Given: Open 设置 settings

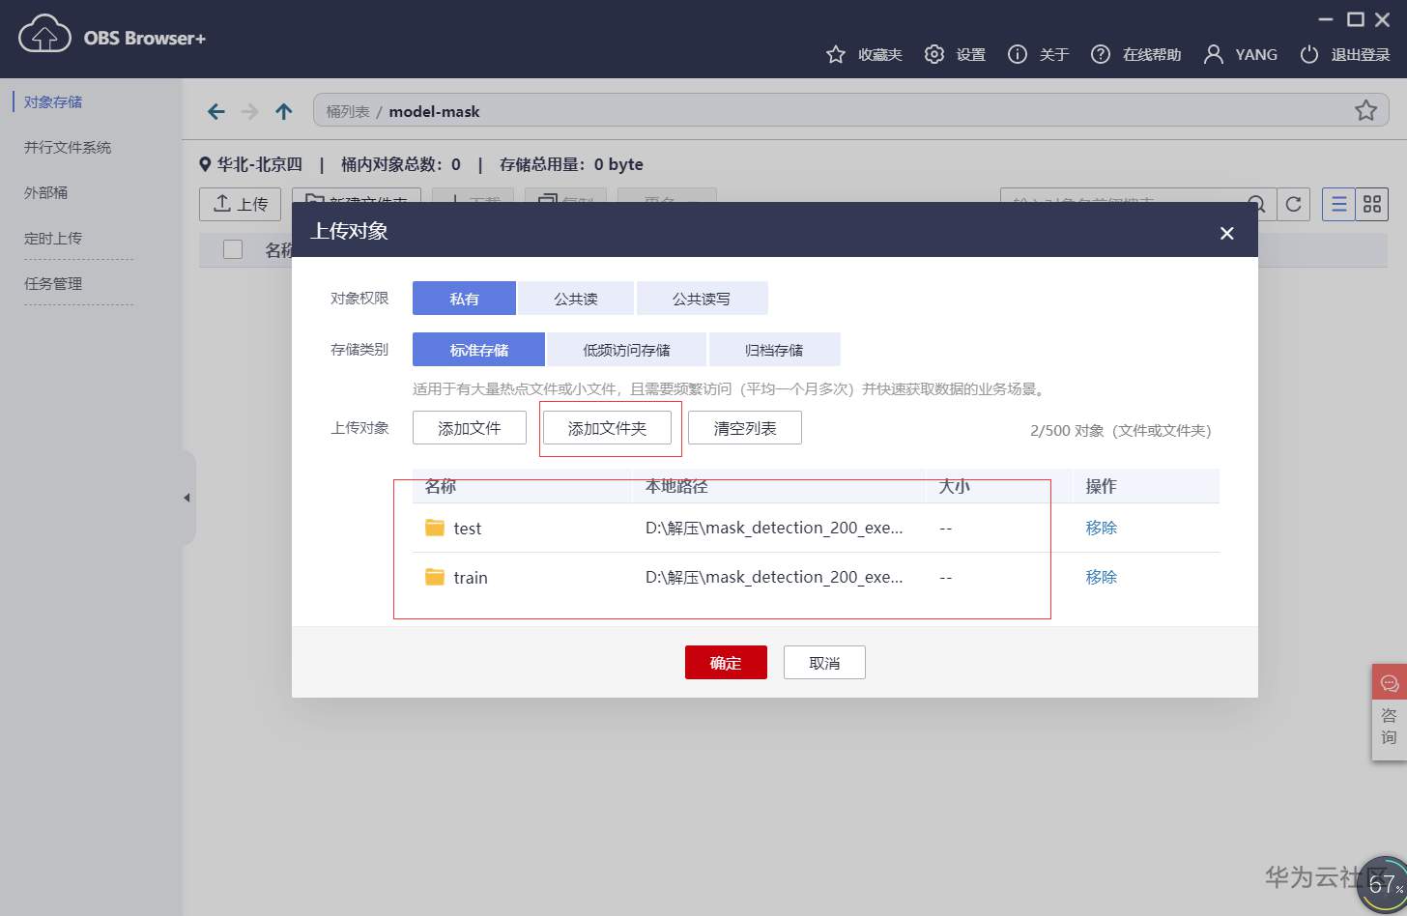Looking at the screenshot, I should (x=955, y=54).
